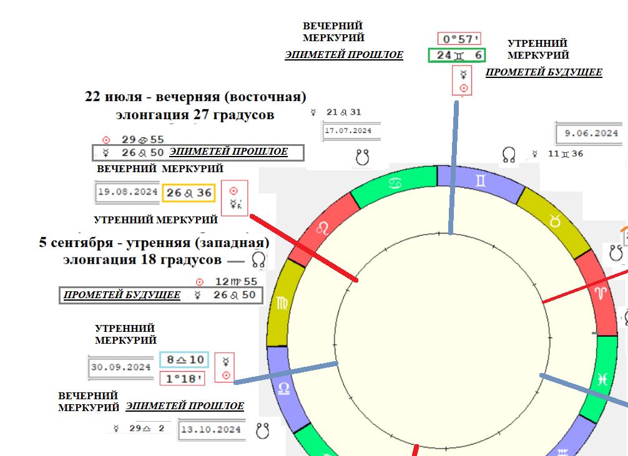Screen dimensions: 628x456
Task: Click the blue conjunction line through Gemini
Action: pyautogui.click(x=453, y=168)
